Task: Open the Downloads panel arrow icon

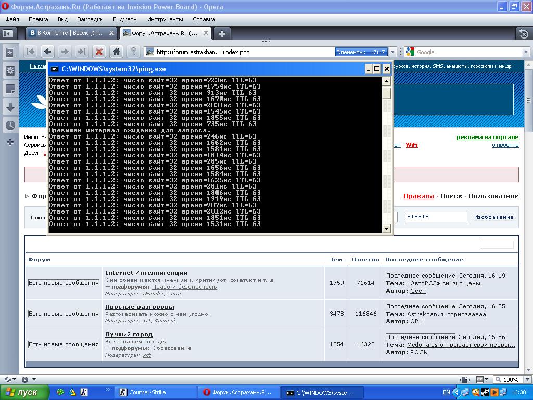Action: (x=10, y=107)
